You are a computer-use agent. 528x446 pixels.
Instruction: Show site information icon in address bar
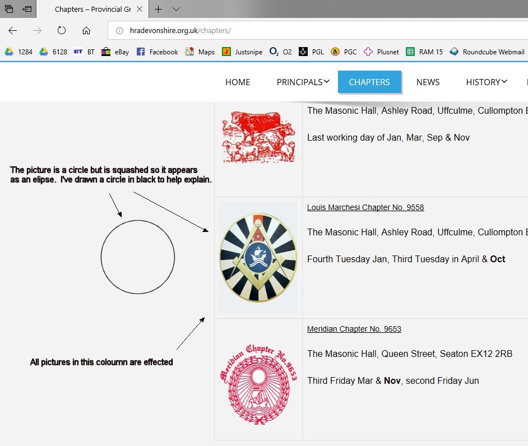pos(119,31)
